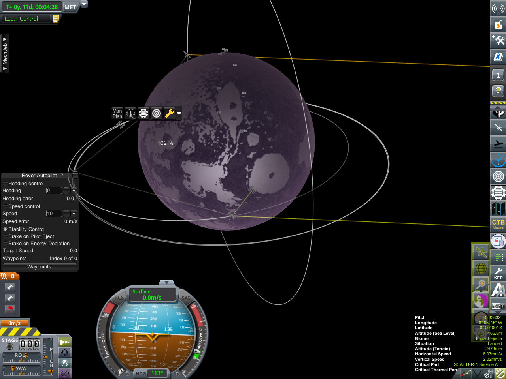Open Rover Autopilot help question mark
Screen dimensions: 506x379
tap(62, 176)
